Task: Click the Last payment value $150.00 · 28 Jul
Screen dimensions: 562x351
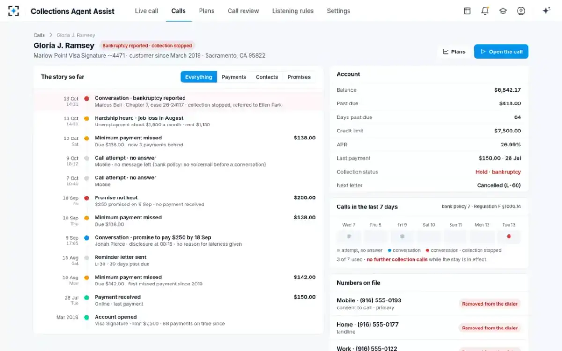Action: (500, 158)
